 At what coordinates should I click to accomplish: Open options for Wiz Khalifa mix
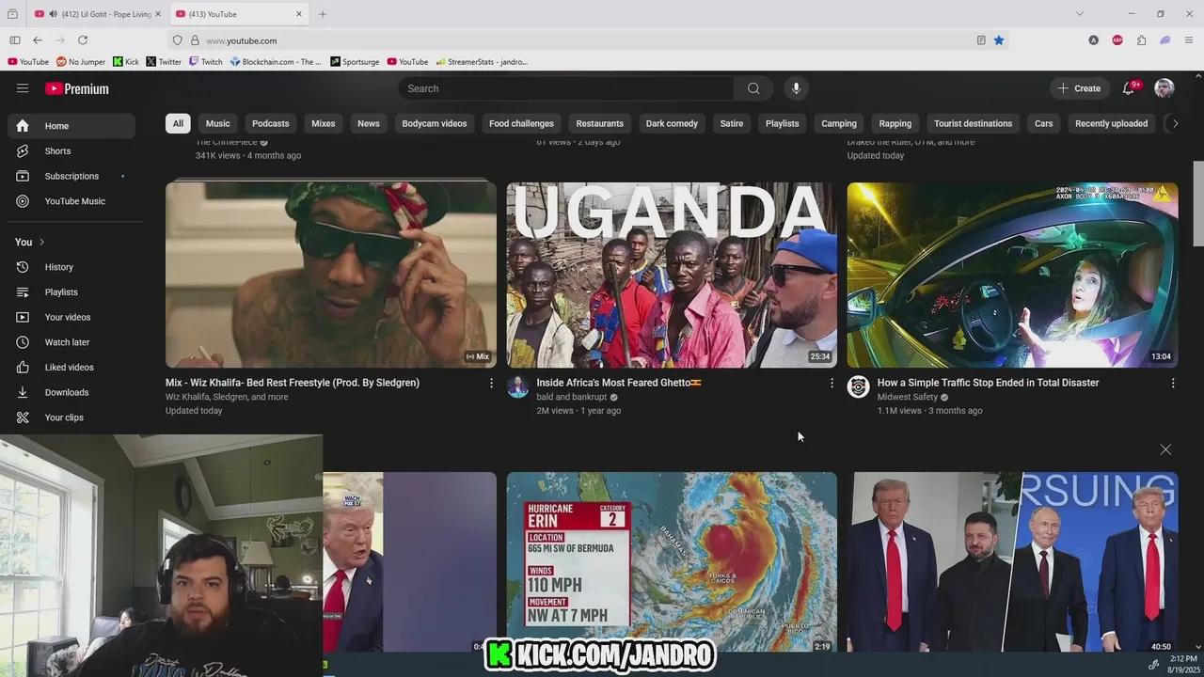click(491, 384)
